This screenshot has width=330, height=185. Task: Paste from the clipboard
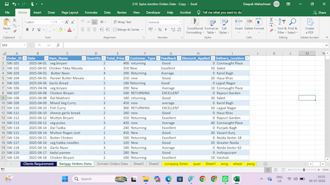click(x=6, y=26)
